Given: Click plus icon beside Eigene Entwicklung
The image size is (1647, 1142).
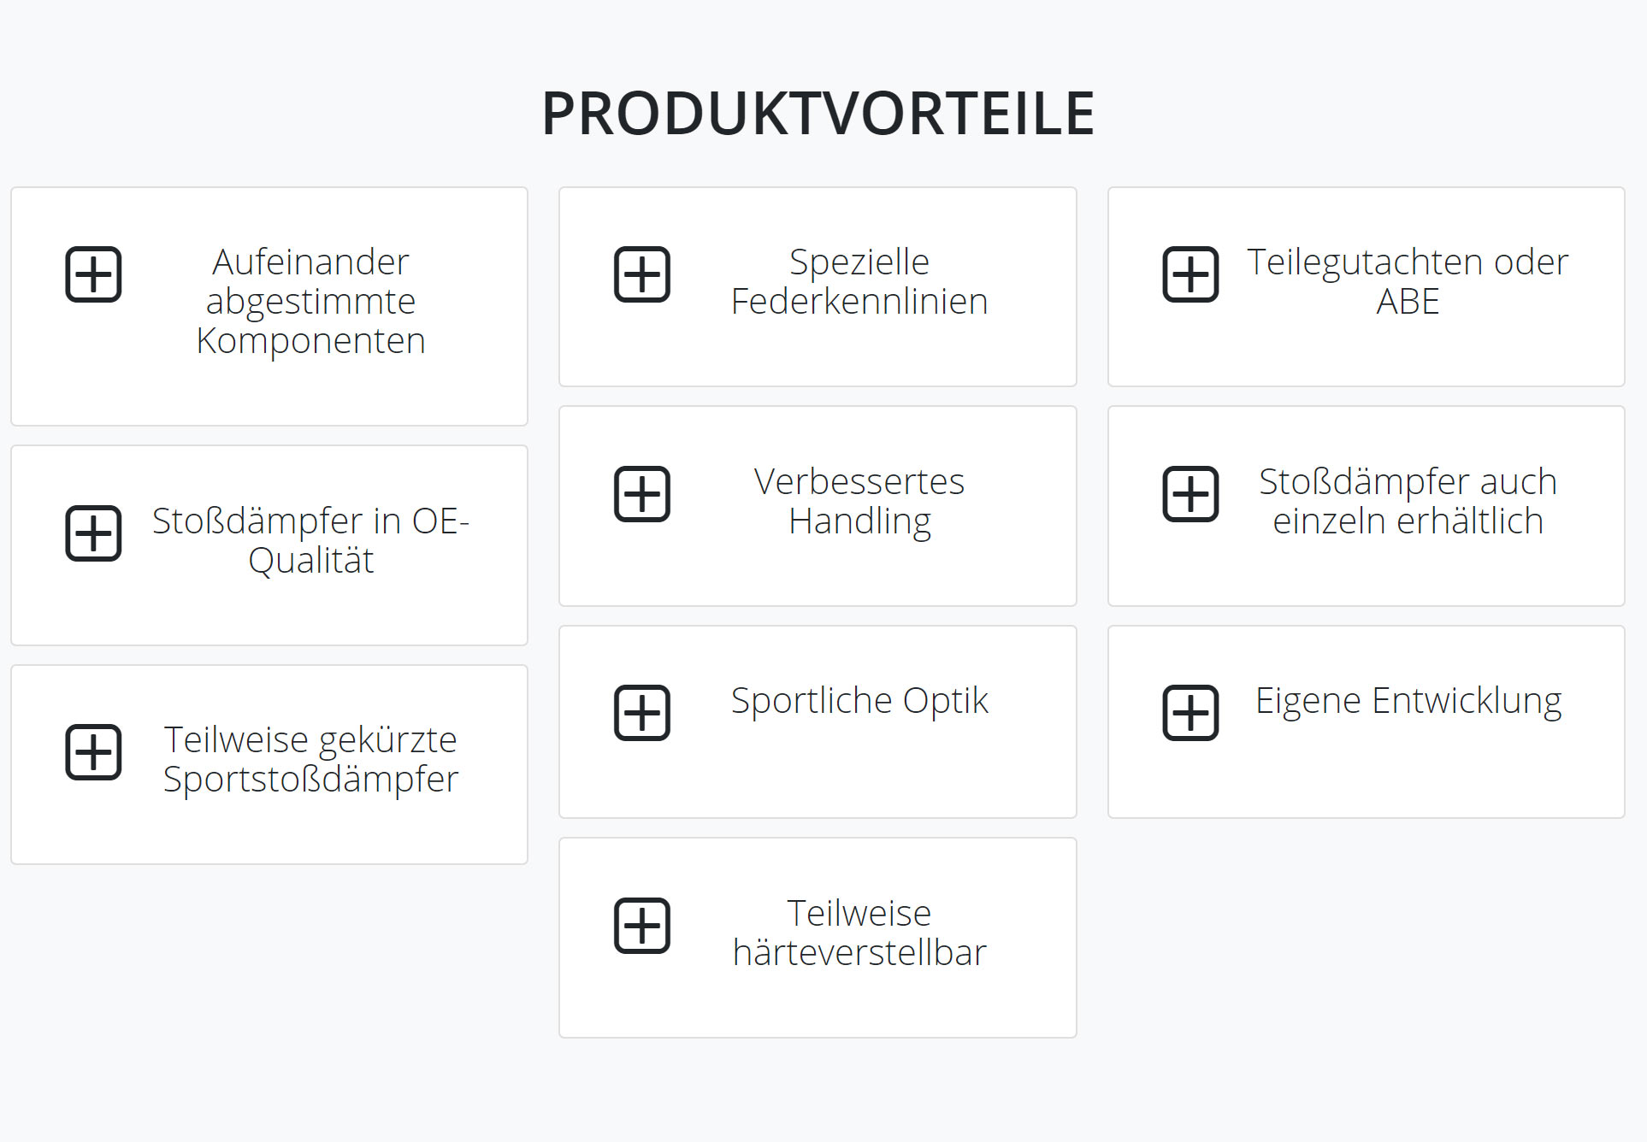Looking at the screenshot, I should point(1190,713).
